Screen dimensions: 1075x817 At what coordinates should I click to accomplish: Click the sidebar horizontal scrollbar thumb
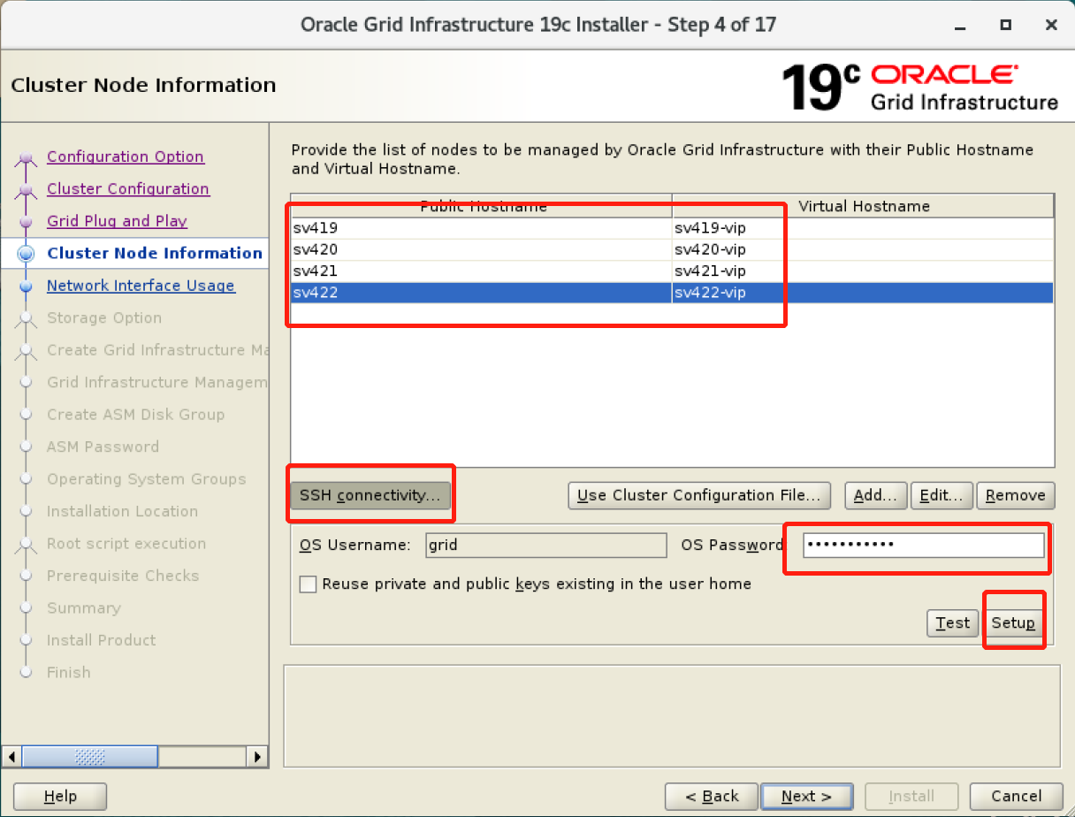point(90,757)
